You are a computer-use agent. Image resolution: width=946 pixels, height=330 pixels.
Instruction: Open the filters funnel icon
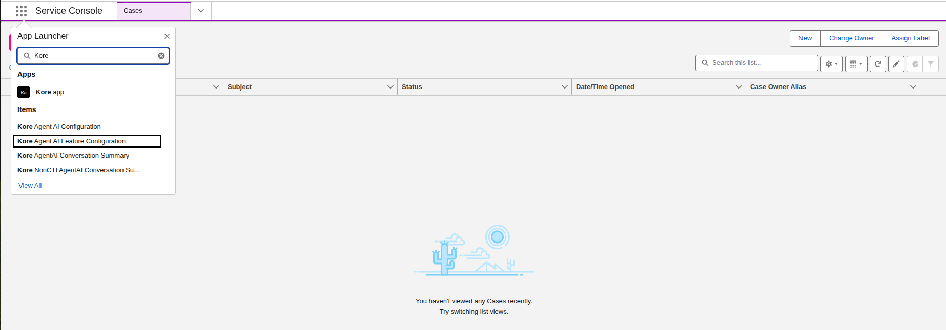pos(931,64)
